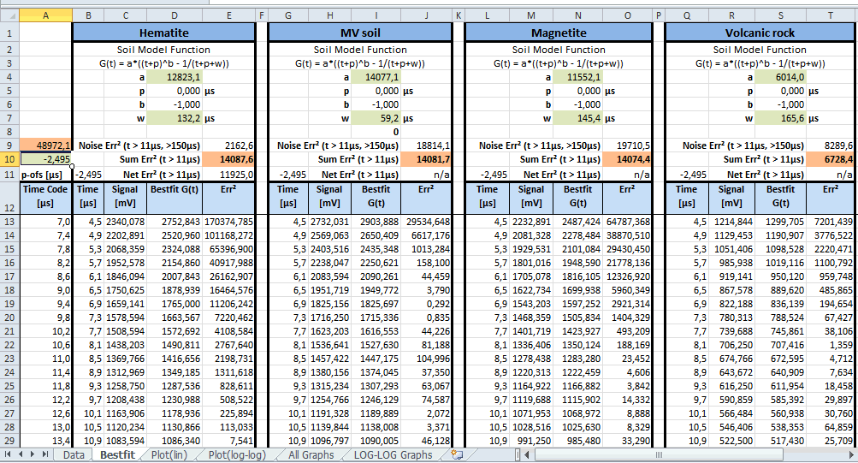Click next sheet navigation arrow

click(x=33, y=454)
